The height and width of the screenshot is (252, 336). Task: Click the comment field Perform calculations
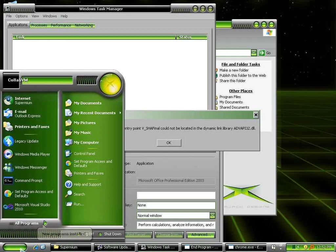click(x=176, y=225)
